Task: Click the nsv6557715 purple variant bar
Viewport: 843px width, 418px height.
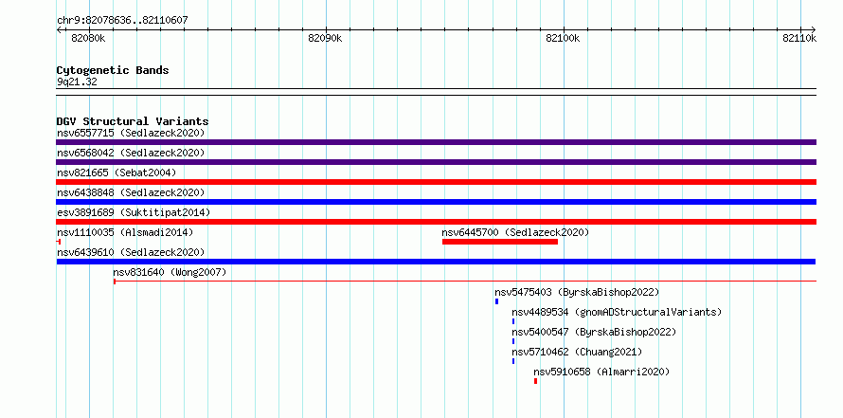Action: (x=436, y=142)
